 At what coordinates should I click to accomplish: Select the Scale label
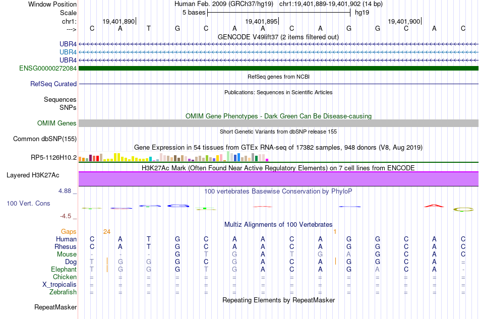click(68, 13)
